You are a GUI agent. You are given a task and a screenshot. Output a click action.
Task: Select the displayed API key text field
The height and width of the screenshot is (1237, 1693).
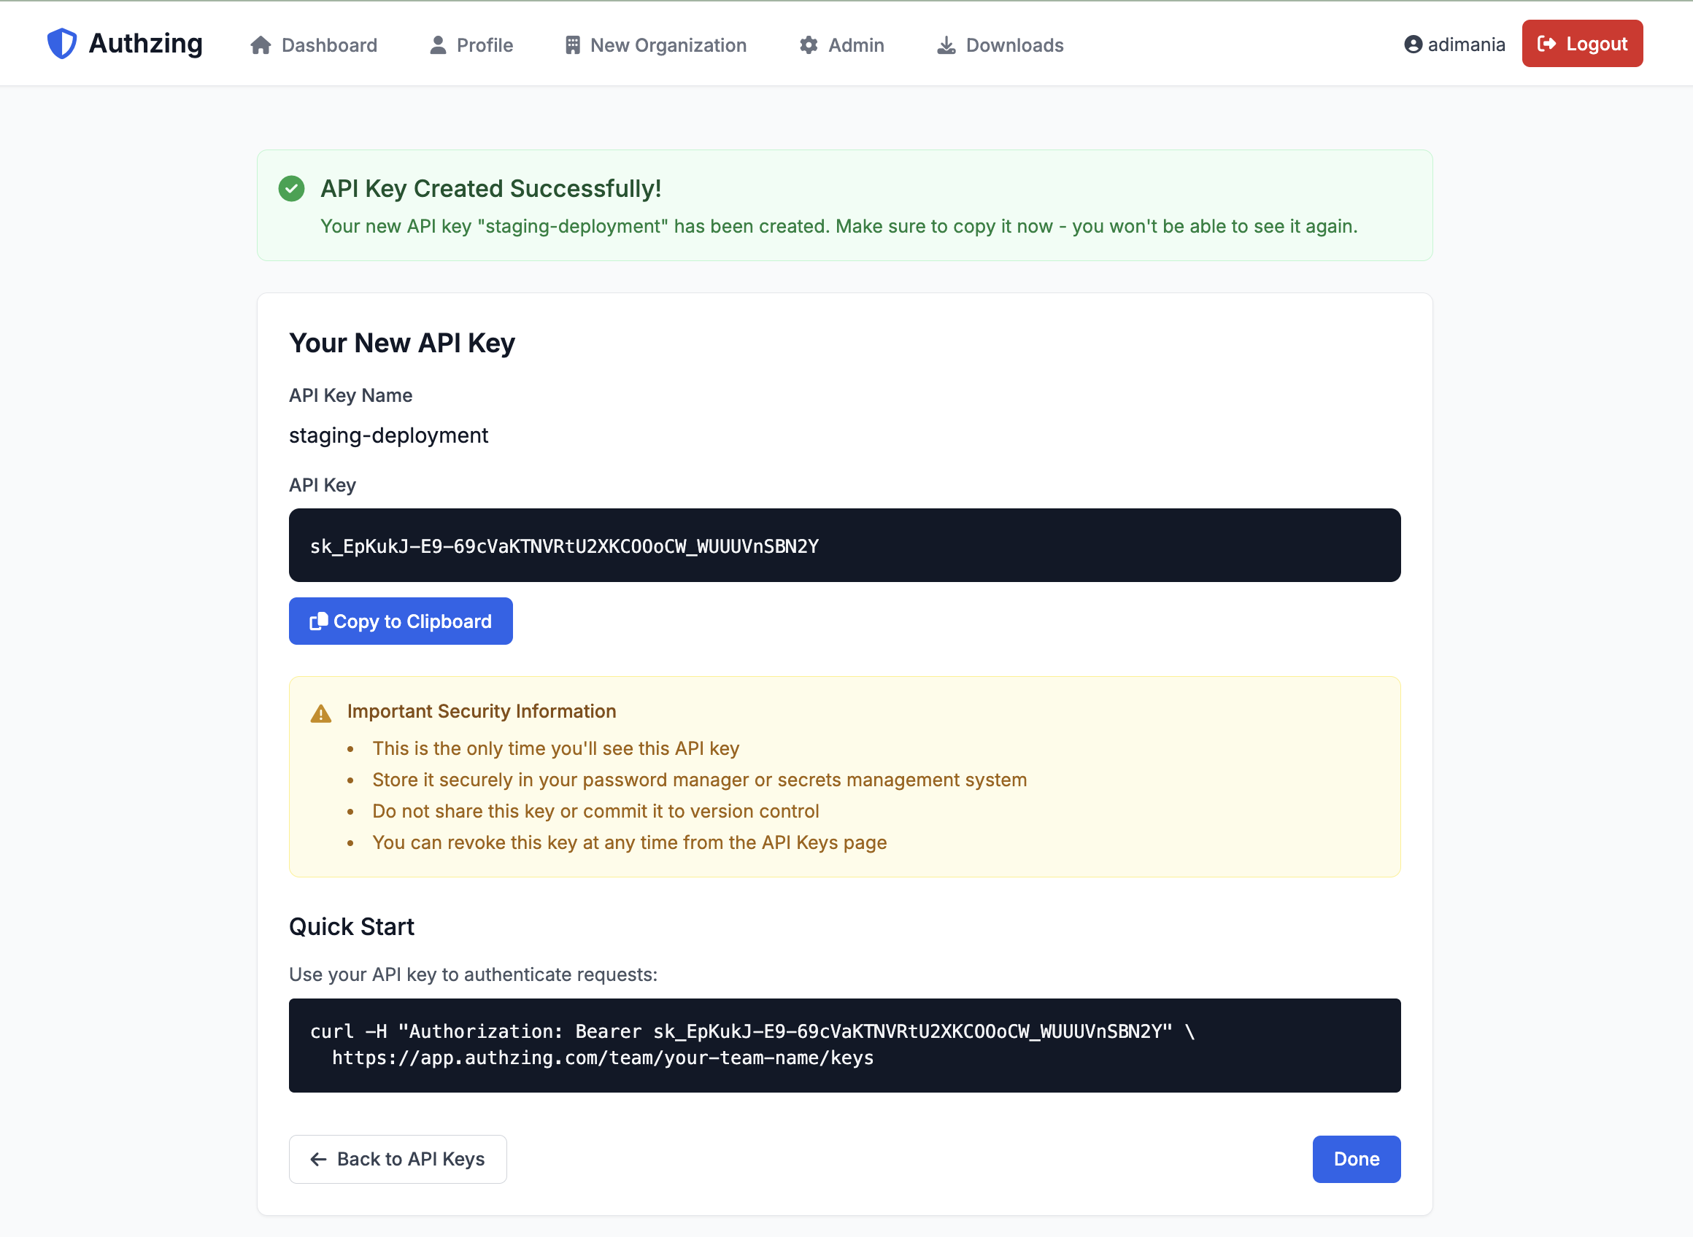tap(844, 545)
